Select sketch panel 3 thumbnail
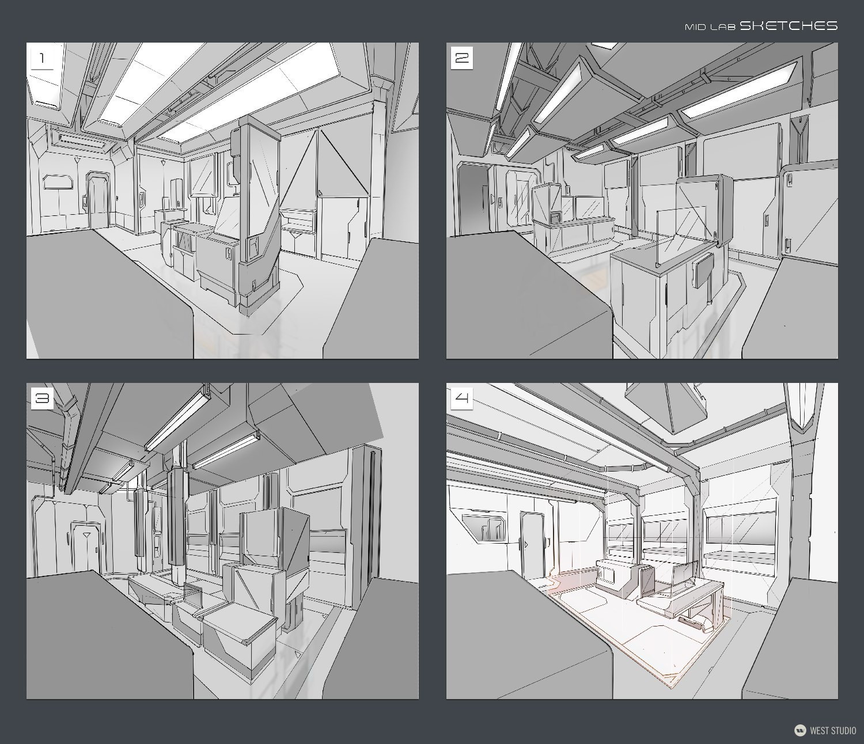The width and height of the screenshot is (864, 744). (222, 541)
